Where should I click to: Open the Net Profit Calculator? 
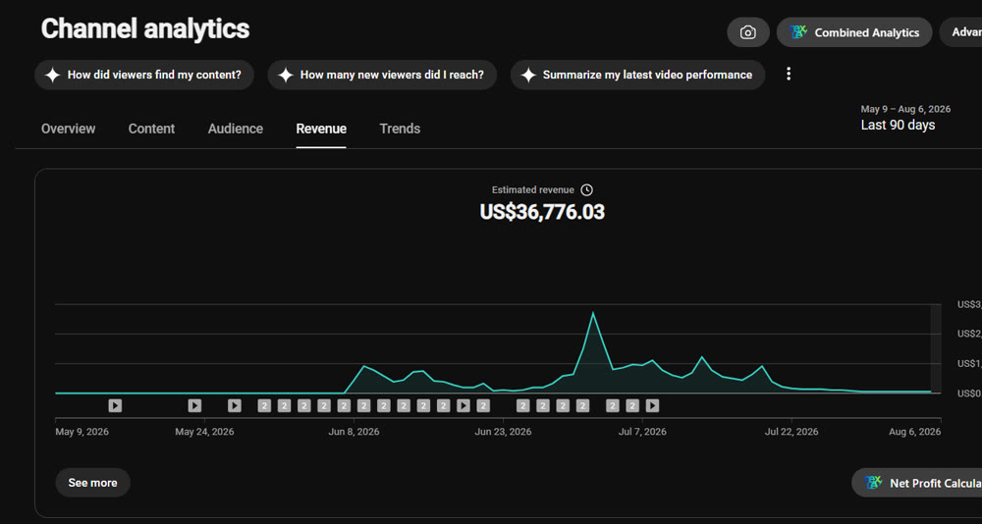tap(917, 483)
